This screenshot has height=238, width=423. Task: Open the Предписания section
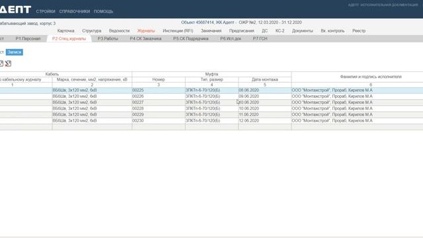click(x=241, y=31)
